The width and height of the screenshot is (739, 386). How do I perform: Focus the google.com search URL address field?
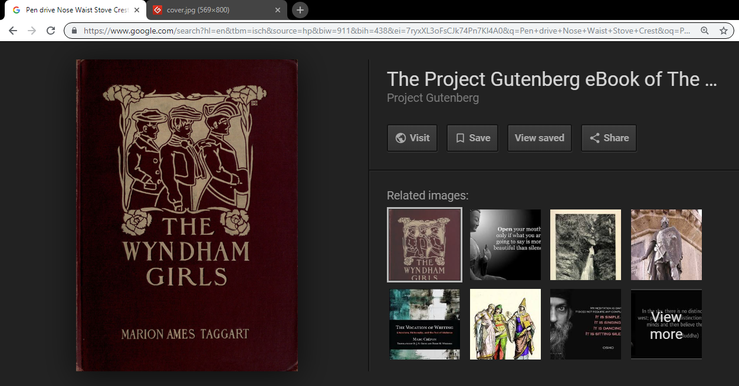[x=386, y=31]
